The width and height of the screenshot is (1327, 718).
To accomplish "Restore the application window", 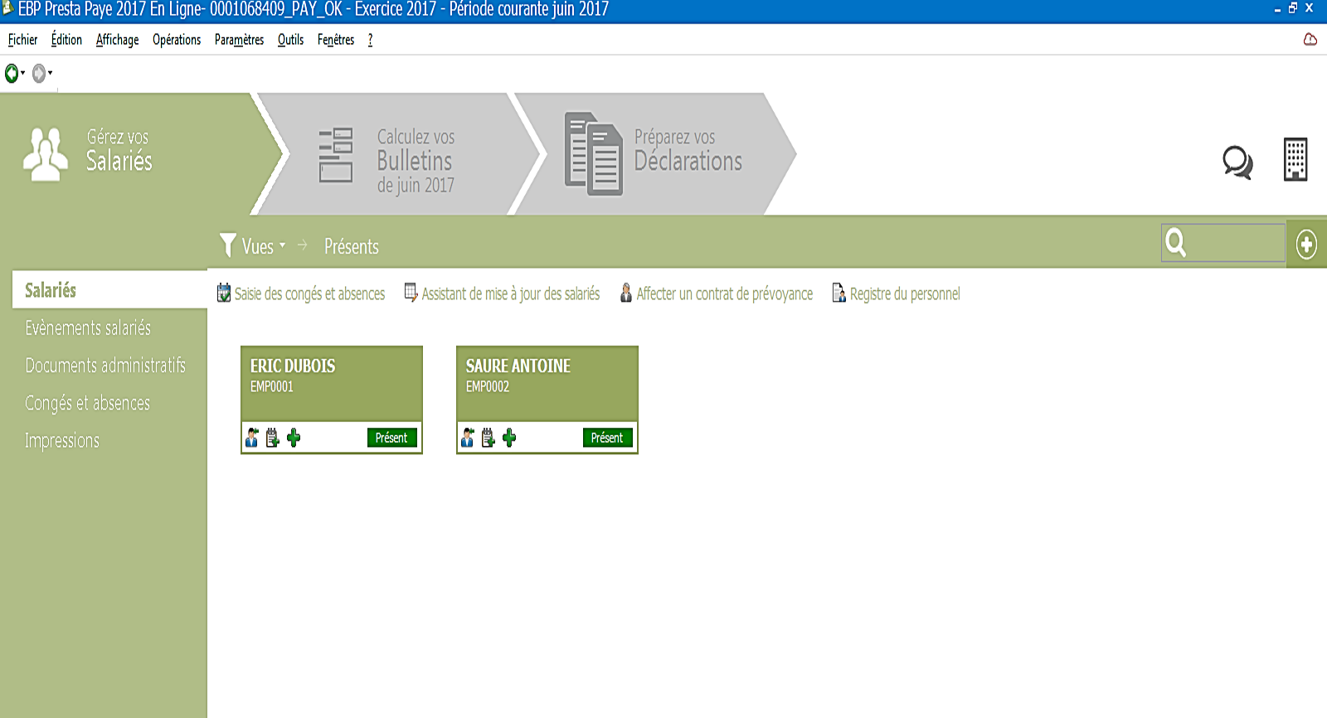I will pyautogui.click(x=1293, y=8).
